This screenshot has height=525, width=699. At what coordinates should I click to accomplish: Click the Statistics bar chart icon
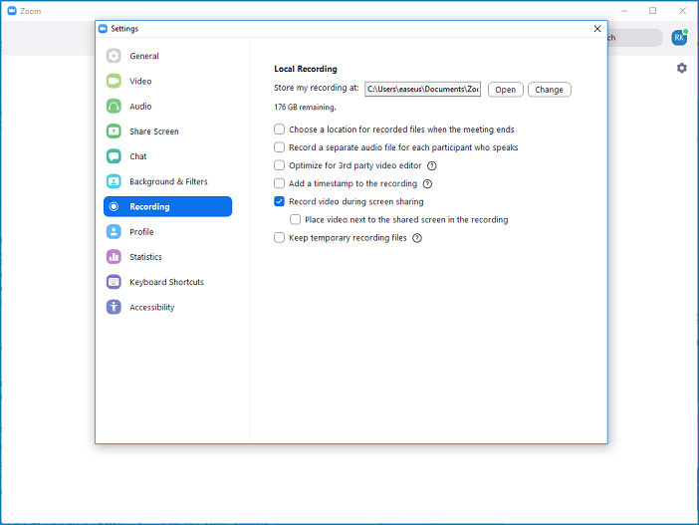[114, 257]
